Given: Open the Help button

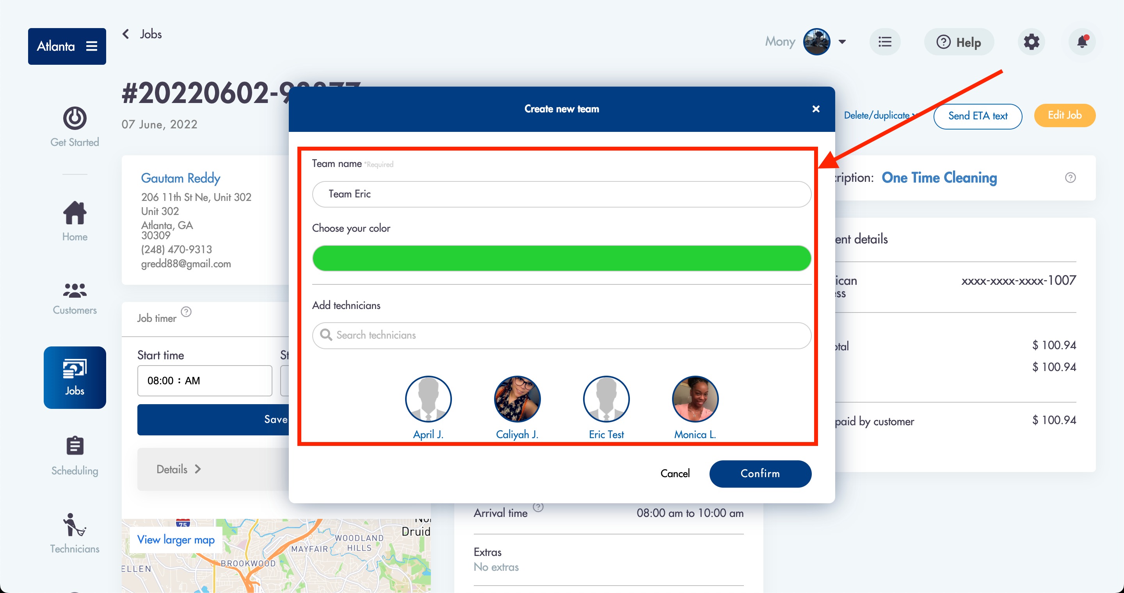Looking at the screenshot, I should click(x=959, y=42).
